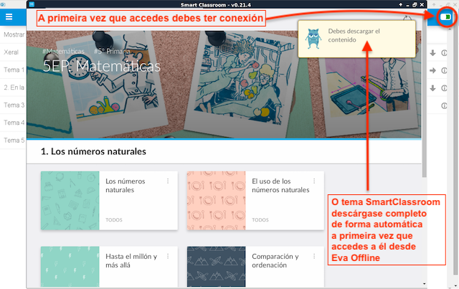Screen dimensions: 459x289
Task: Click the right arrow in the Tema 1 row
Action: 432,70
